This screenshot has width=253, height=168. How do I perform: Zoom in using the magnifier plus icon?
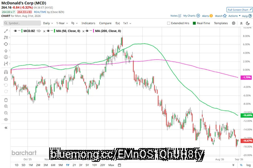6,106
